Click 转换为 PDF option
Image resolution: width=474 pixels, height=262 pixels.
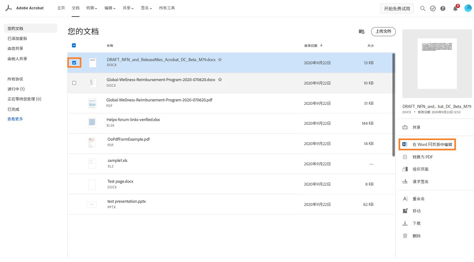pyautogui.click(x=423, y=157)
